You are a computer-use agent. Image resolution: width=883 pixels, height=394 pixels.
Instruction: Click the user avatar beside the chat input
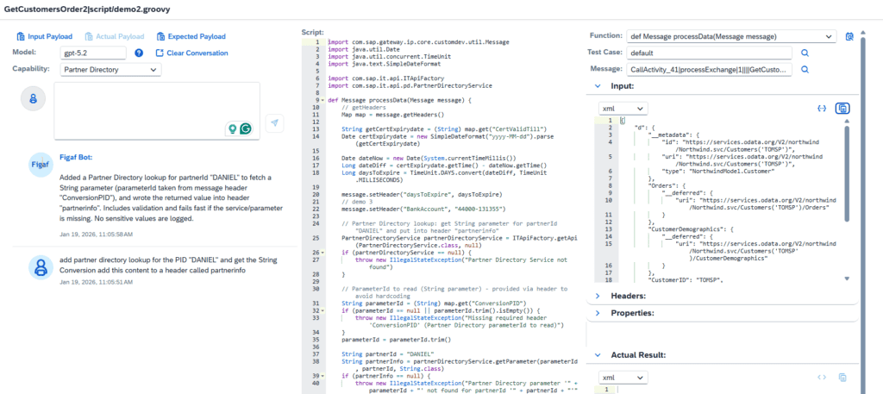pos(34,98)
